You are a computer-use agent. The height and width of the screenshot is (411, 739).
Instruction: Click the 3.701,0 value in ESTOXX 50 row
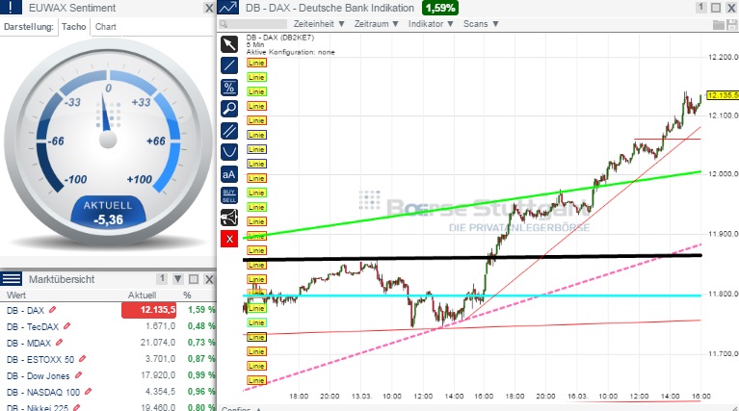(x=160, y=359)
